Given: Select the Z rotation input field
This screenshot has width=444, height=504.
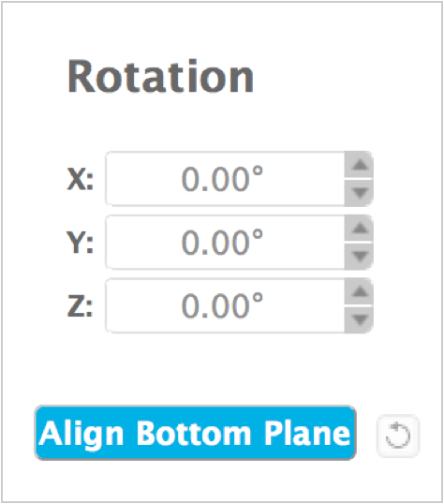Looking at the screenshot, I should click(x=226, y=305).
